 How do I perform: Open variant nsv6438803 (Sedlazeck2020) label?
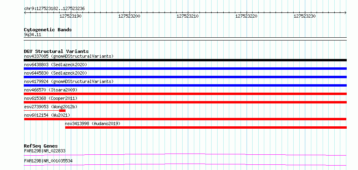(x=56, y=65)
